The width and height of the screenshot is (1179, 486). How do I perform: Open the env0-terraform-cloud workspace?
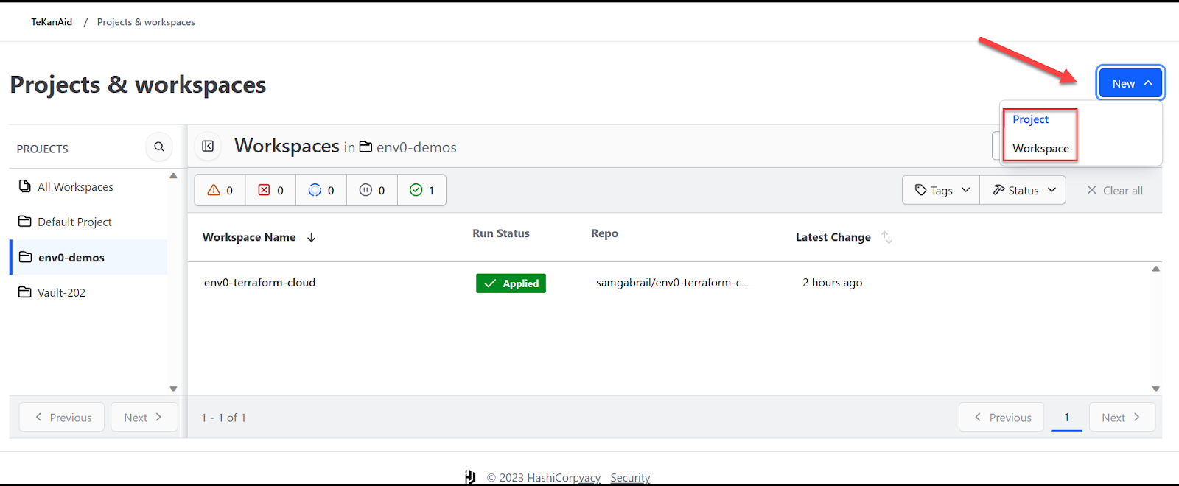[259, 283]
